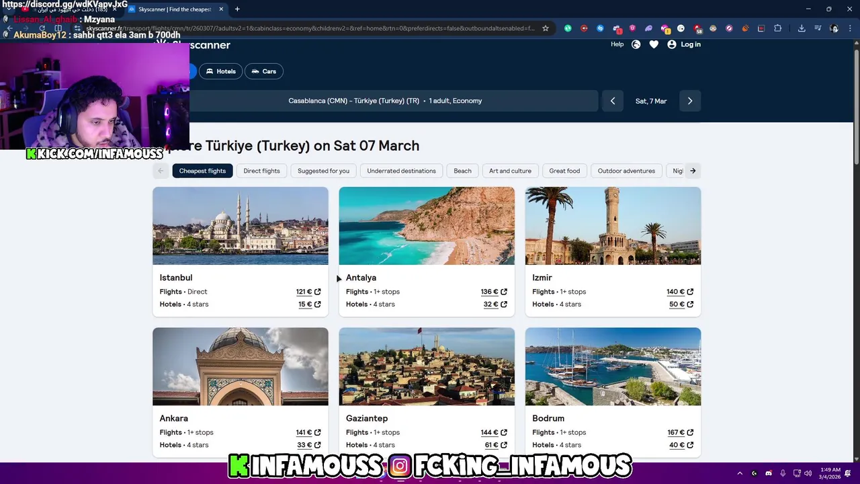
Task: Open Istanbul flights at 121 €
Action: 308,292
